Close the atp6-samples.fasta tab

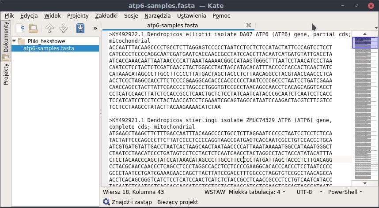(248, 25)
